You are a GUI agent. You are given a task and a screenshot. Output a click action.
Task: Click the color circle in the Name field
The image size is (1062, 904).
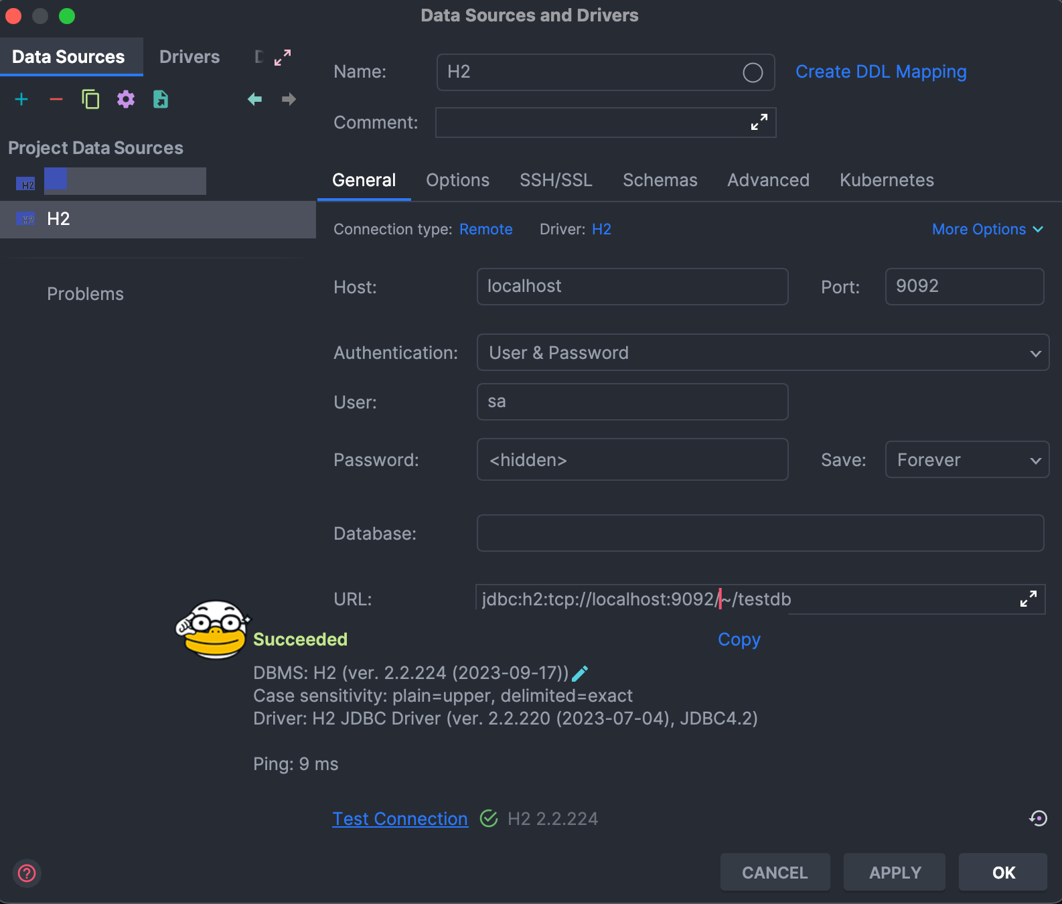(x=753, y=72)
